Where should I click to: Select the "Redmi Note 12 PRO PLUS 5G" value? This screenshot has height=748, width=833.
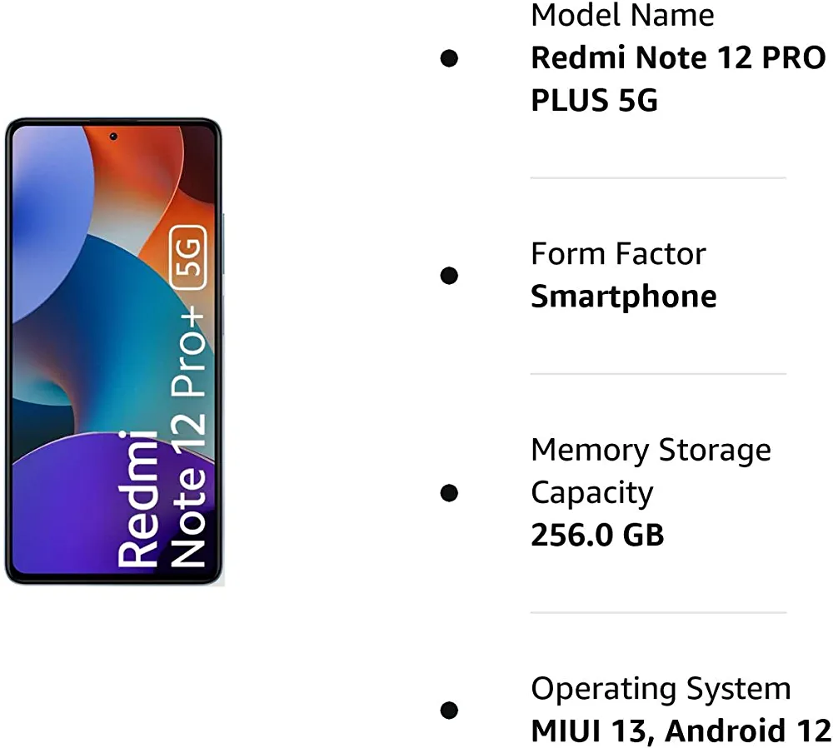point(677,79)
